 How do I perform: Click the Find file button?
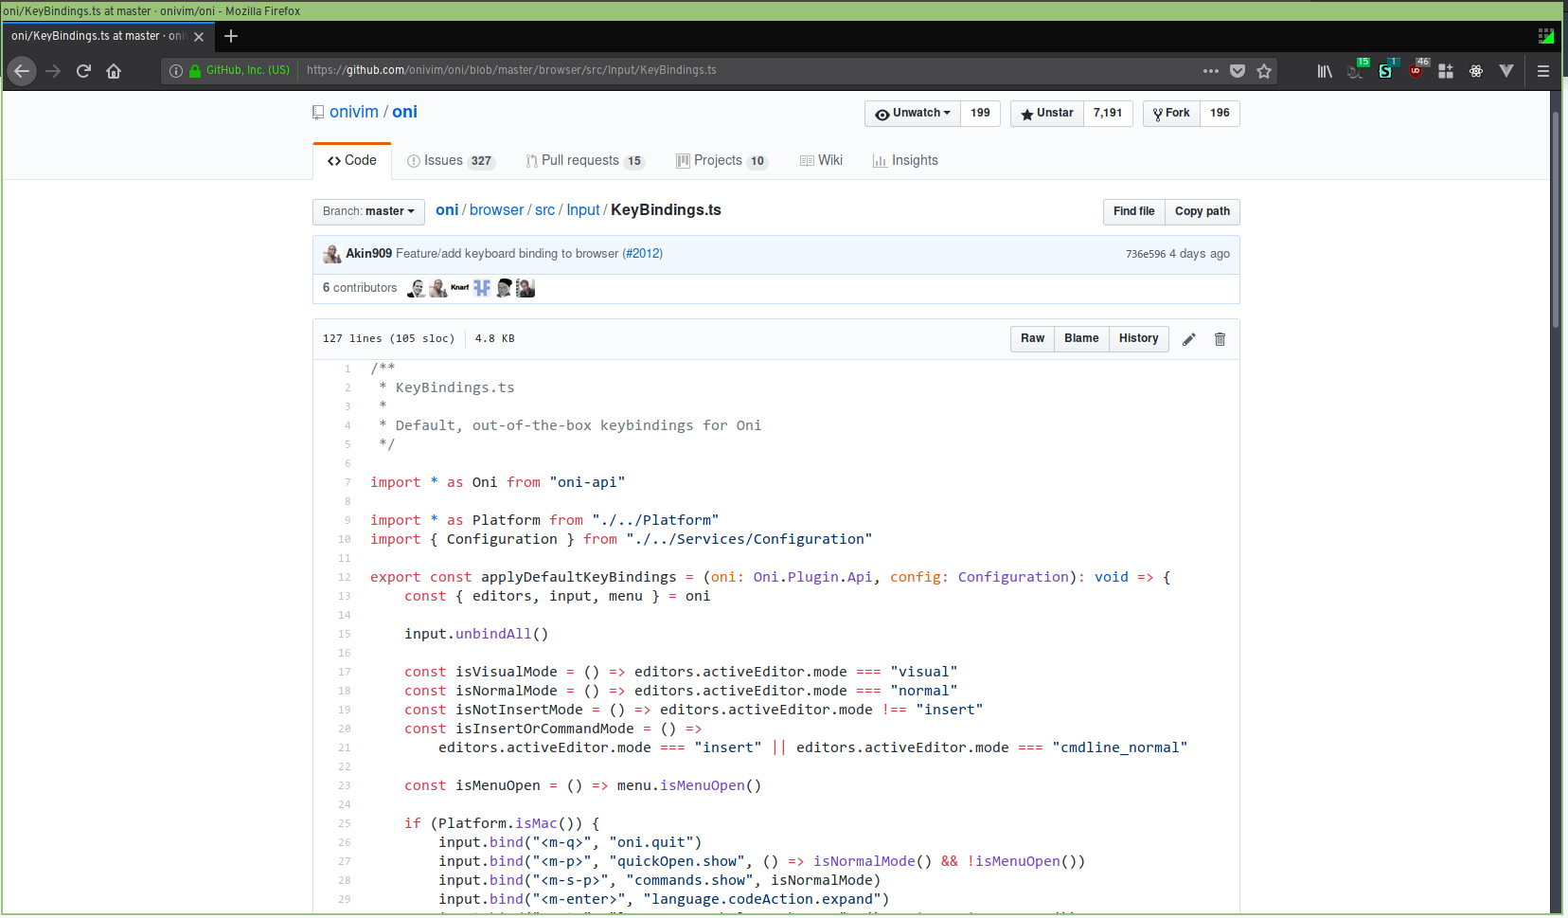tap(1133, 211)
